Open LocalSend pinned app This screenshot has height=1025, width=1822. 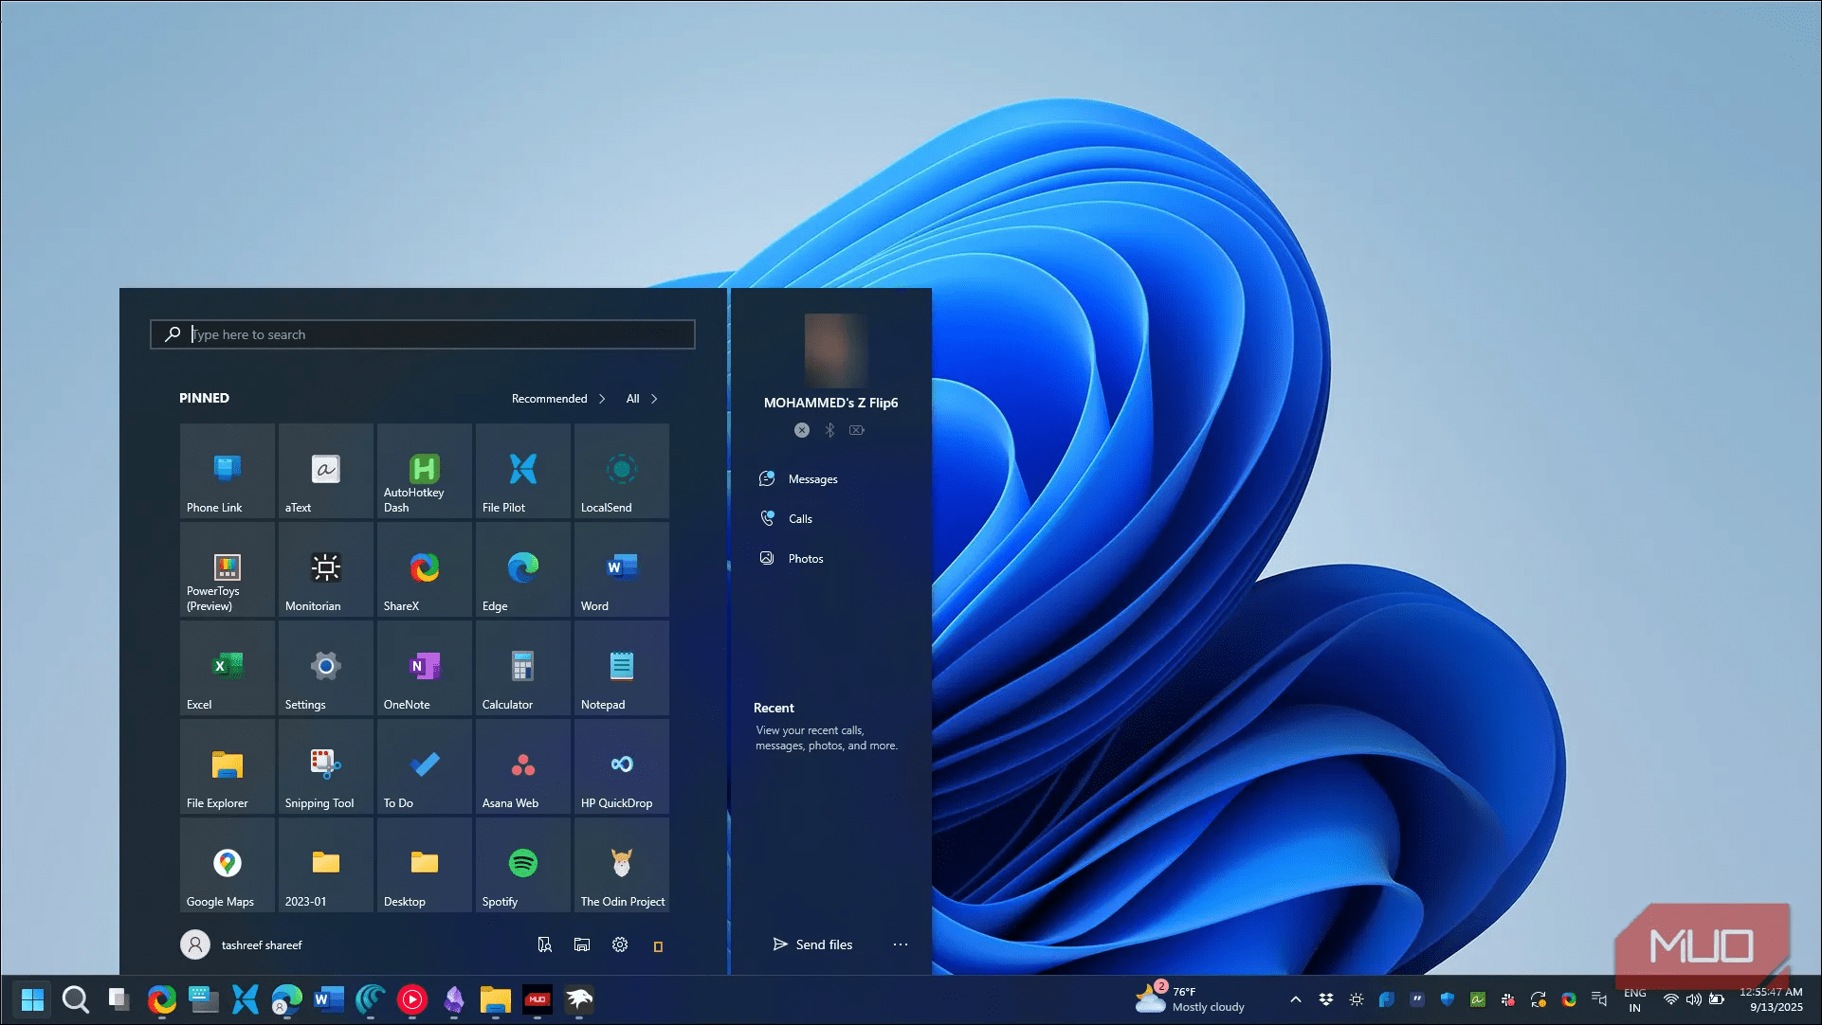pos(622,471)
